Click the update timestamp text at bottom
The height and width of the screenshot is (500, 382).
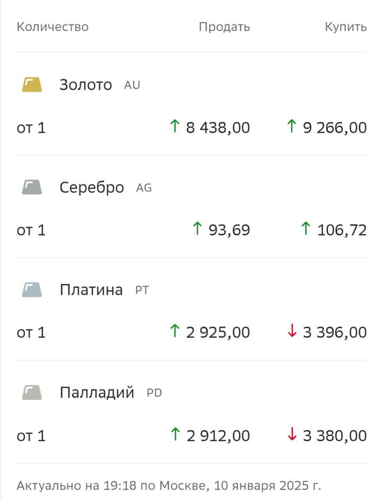coord(169,486)
